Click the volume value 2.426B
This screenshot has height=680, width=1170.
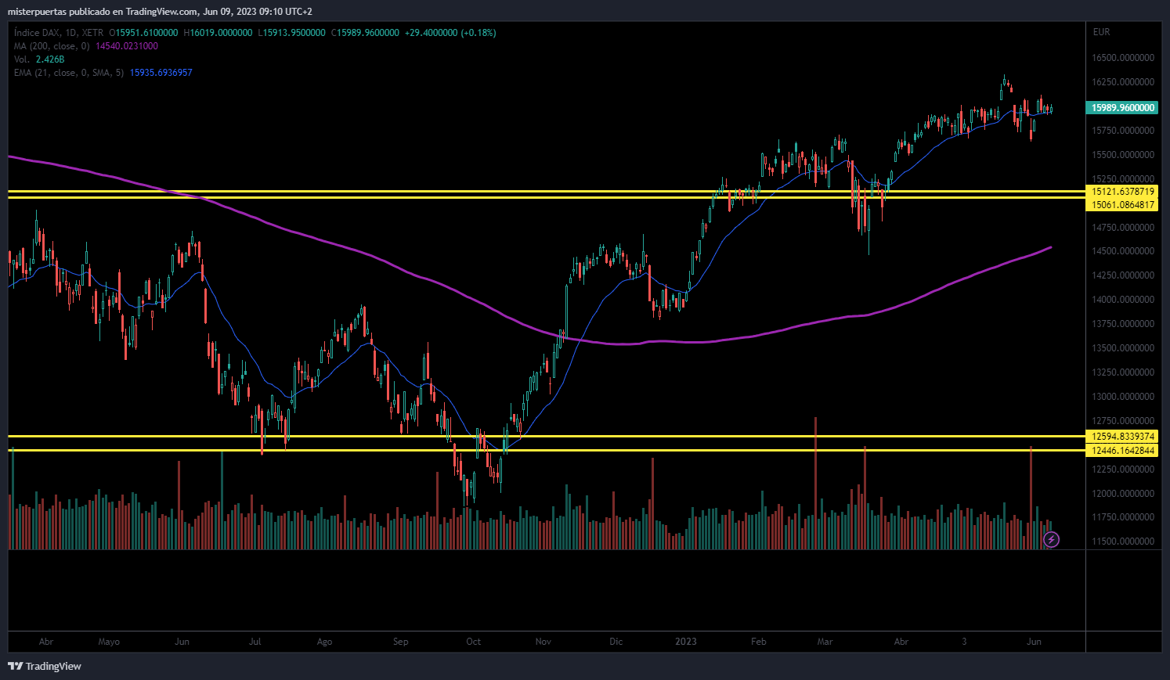coord(50,59)
